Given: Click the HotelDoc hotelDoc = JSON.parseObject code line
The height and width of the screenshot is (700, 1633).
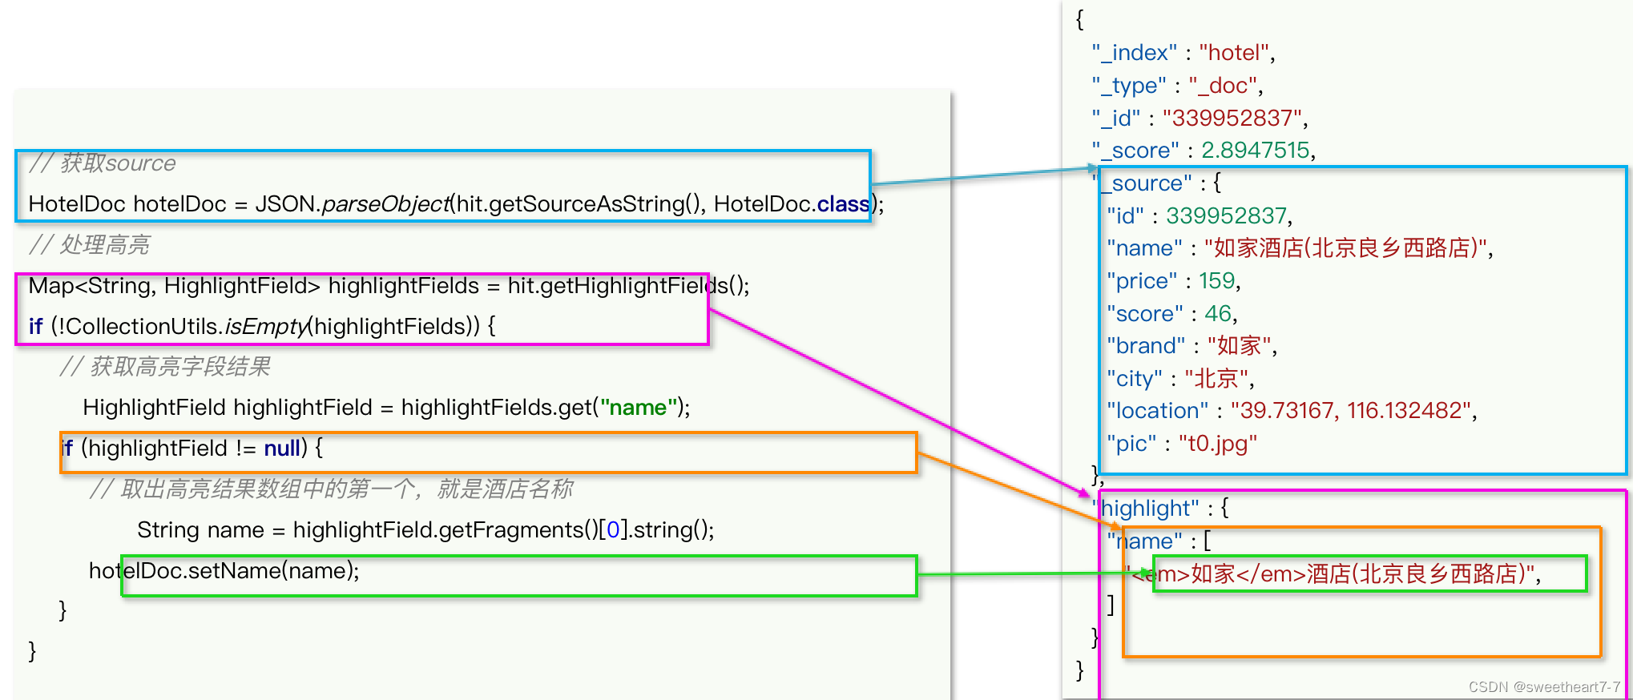Looking at the screenshot, I should click(x=456, y=204).
